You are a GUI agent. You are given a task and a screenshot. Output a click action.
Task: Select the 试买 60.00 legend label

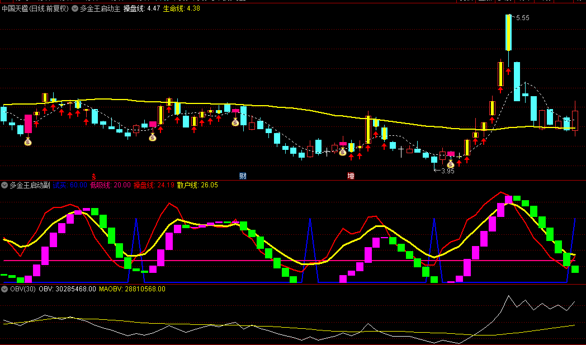point(70,185)
